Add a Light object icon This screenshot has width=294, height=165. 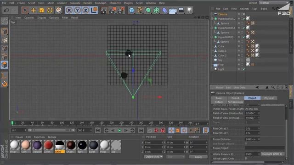pos(189,10)
